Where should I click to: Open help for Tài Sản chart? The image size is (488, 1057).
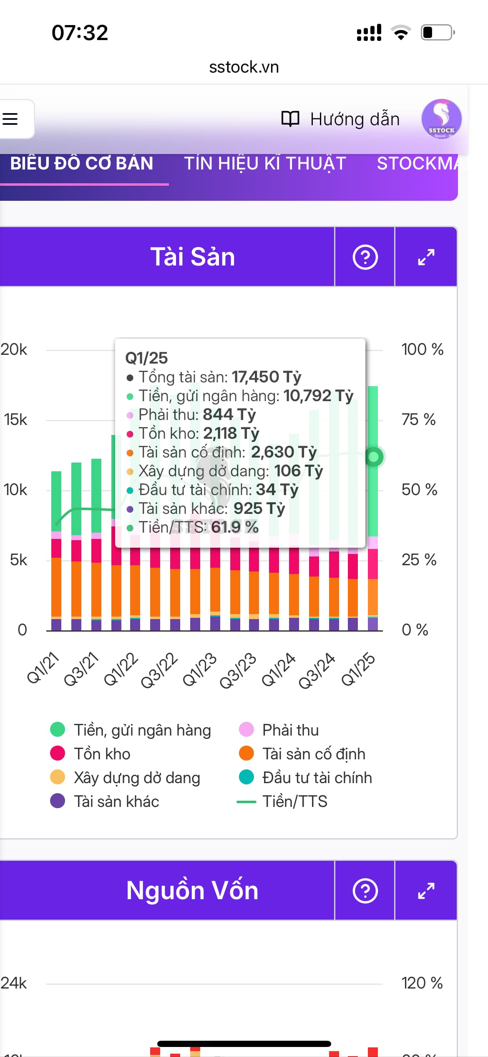tap(365, 257)
